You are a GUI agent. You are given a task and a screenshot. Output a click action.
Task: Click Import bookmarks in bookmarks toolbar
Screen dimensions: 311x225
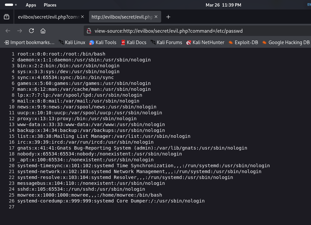tap(29, 42)
